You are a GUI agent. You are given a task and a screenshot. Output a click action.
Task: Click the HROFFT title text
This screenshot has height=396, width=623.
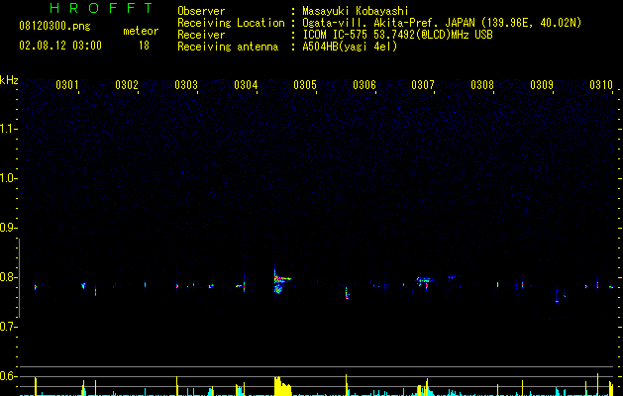coord(101,8)
